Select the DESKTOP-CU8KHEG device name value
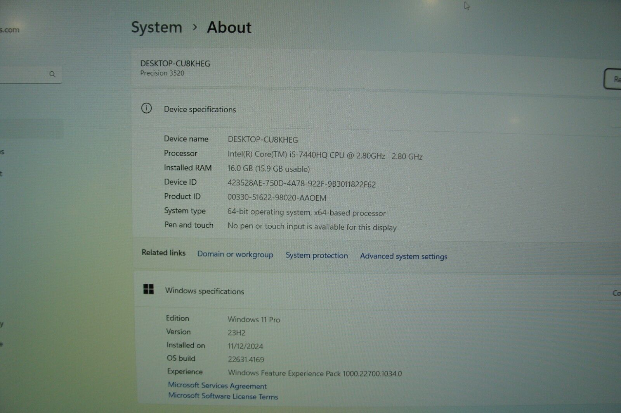The height and width of the screenshot is (413, 621). click(263, 139)
